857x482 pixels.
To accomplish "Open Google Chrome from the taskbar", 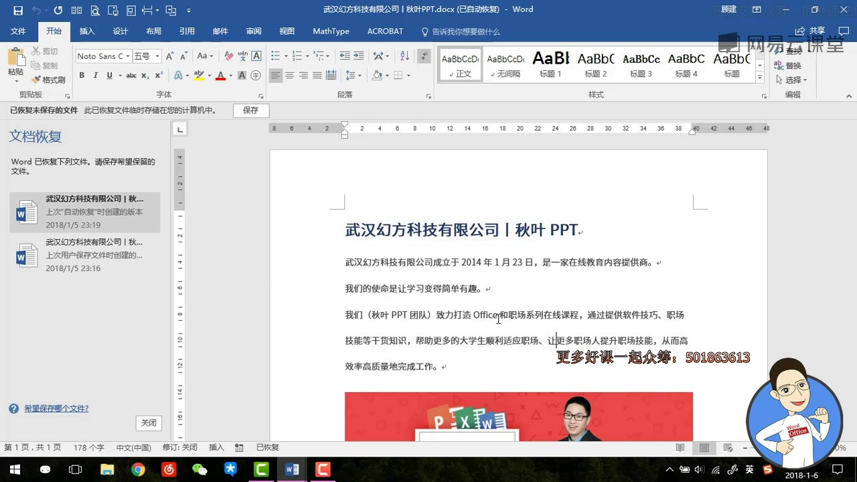I will click(x=138, y=469).
